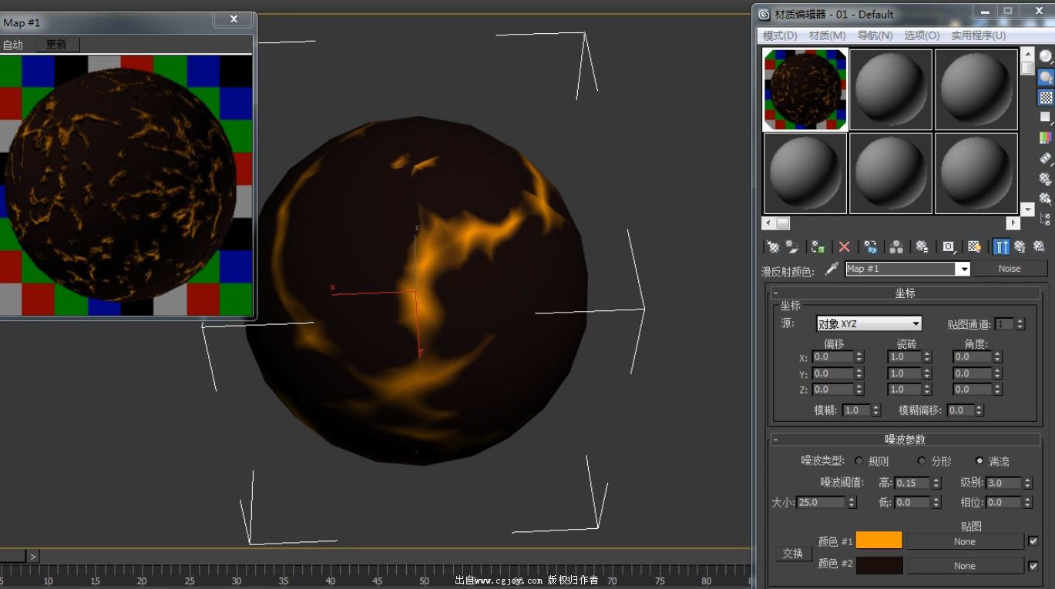This screenshot has height=589, width=1055.
Task: Toggle the Backlight icon
Action: 1046,77
